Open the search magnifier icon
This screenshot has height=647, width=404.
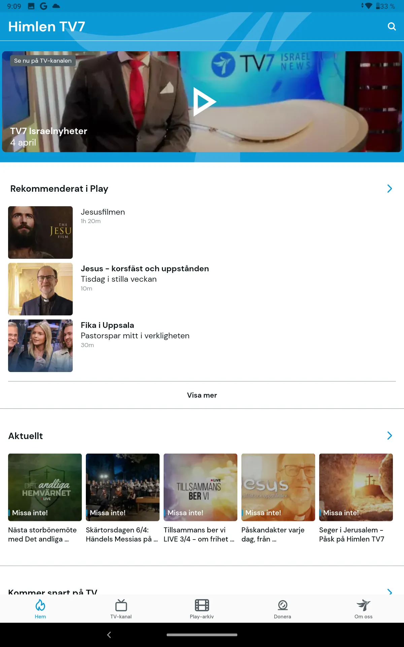[x=392, y=26]
